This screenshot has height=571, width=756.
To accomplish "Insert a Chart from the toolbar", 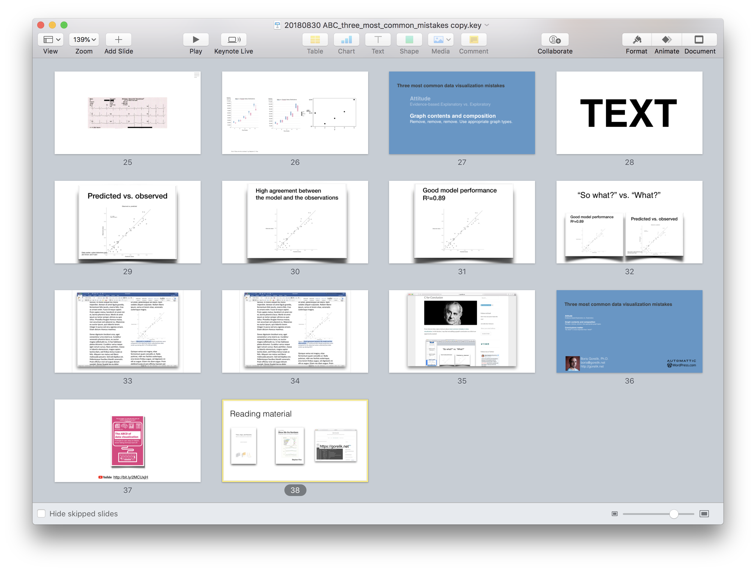I will point(346,40).
